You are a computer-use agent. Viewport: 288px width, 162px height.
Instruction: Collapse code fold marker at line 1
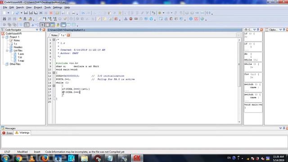click(54, 40)
